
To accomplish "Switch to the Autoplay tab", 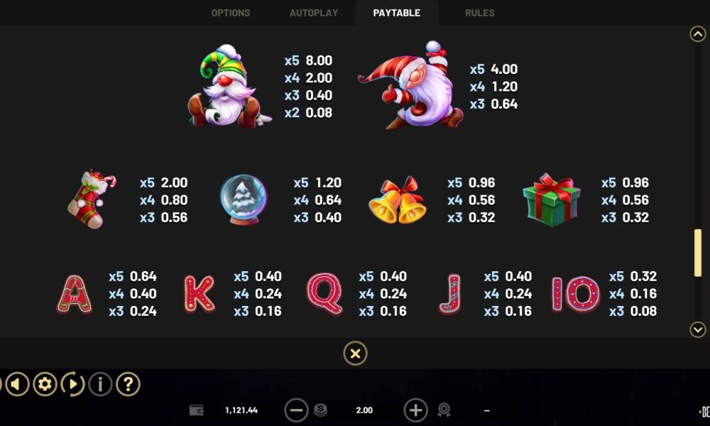I will (314, 13).
